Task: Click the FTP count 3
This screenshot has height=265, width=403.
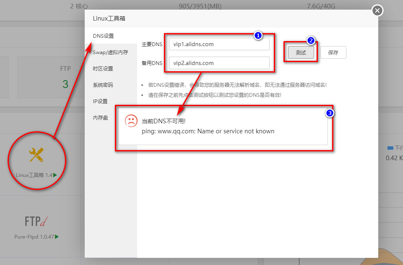Action: click(x=65, y=84)
